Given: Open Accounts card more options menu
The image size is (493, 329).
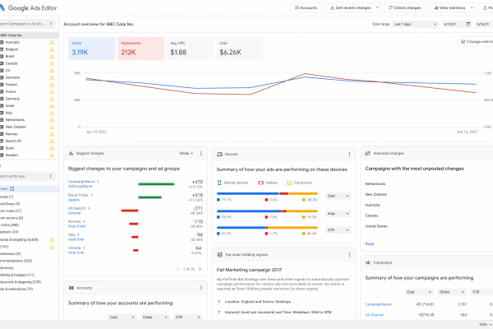Looking at the screenshot, I should click(x=201, y=288).
